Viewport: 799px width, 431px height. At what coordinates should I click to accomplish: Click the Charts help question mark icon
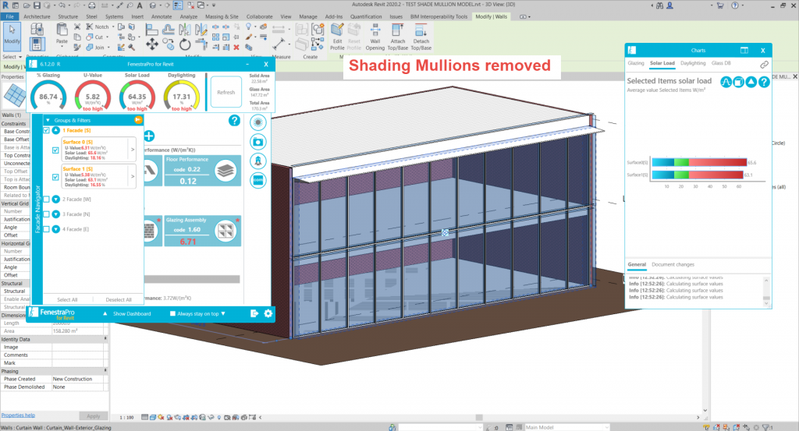click(763, 82)
